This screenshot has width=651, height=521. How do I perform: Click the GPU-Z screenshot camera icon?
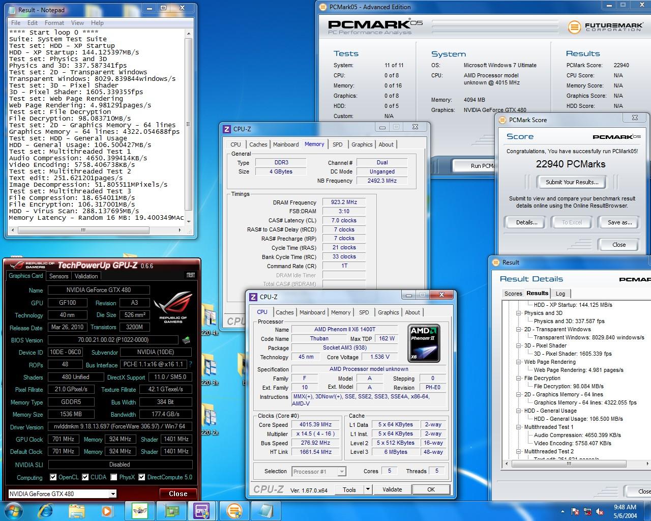tap(191, 275)
